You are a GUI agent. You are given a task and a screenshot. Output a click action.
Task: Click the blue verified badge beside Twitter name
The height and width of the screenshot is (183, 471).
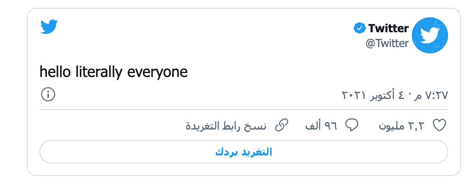359,28
